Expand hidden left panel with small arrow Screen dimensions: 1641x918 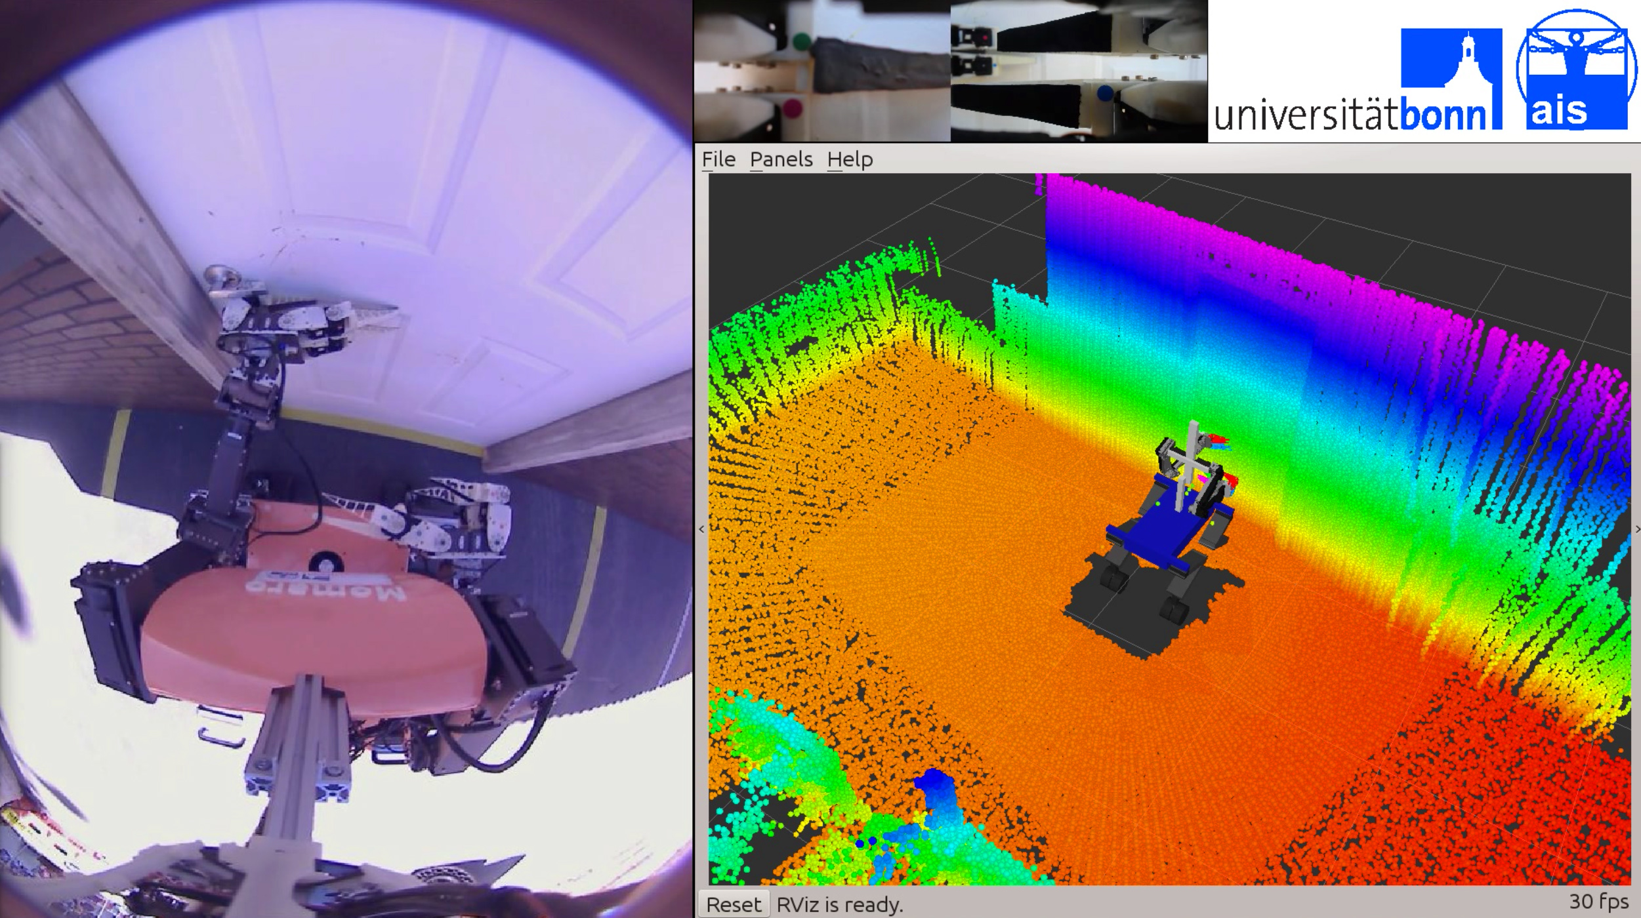[x=701, y=529]
